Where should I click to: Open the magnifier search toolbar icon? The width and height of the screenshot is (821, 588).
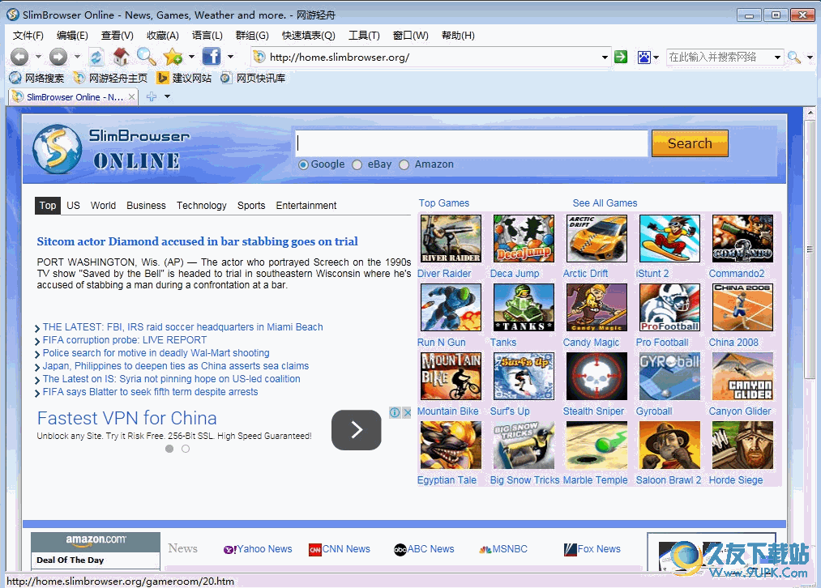tap(146, 56)
